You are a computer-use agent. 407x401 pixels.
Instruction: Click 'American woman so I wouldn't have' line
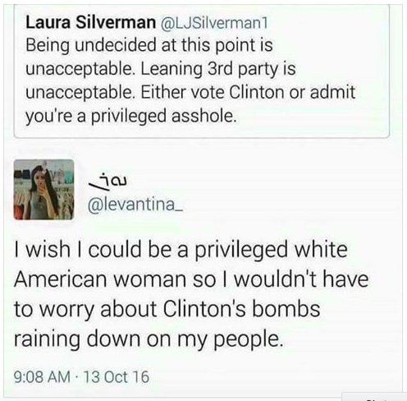point(191,279)
